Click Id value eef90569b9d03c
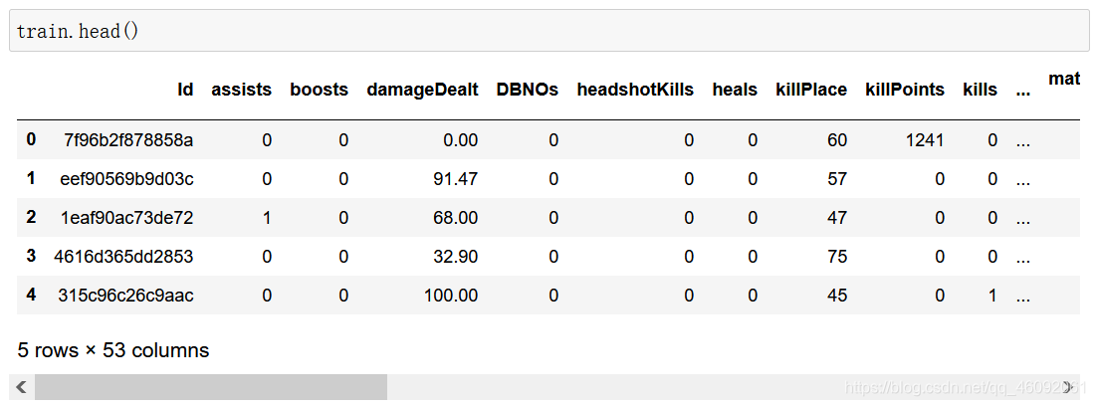This screenshot has height=406, width=1095. click(127, 179)
